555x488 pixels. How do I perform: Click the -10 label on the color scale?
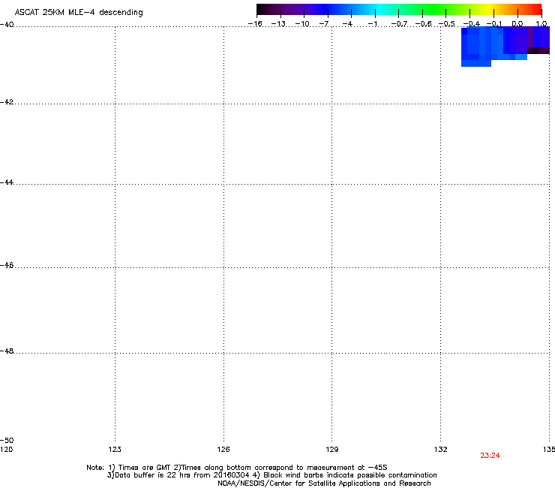click(302, 24)
